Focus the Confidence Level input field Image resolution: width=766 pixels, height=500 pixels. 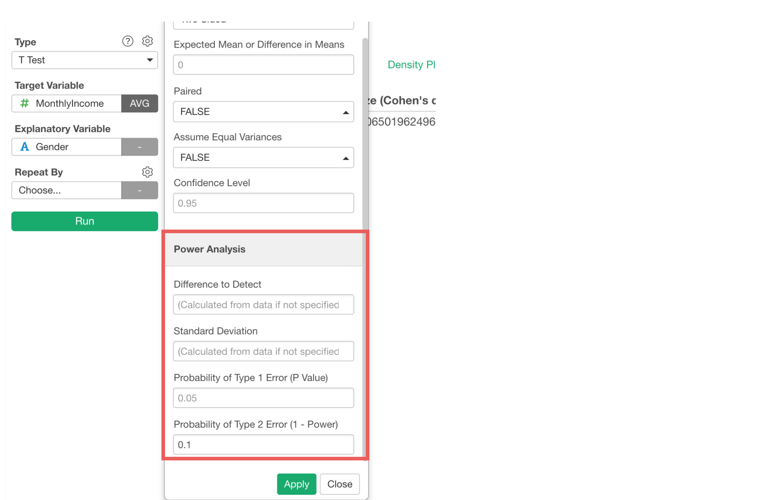[263, 203]
